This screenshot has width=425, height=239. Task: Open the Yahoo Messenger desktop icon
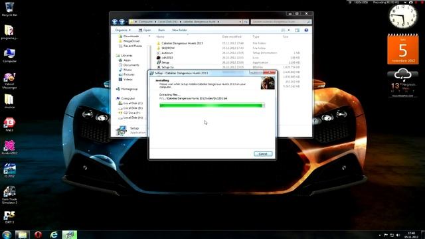pos(9,80)
